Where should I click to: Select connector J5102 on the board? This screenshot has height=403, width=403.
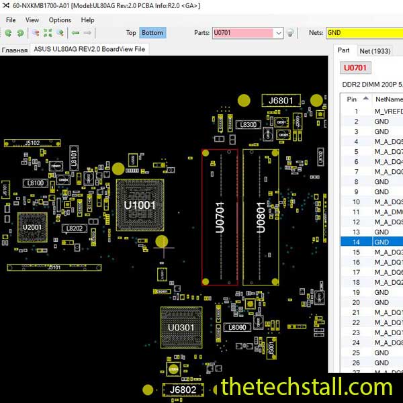(32, 143)
